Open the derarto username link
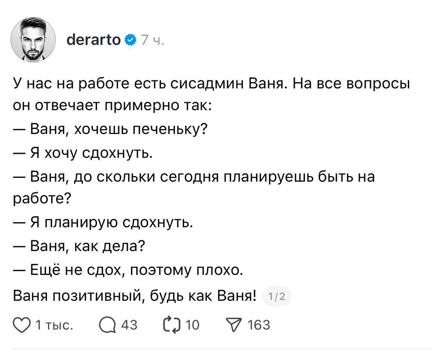 pos(93,40)
